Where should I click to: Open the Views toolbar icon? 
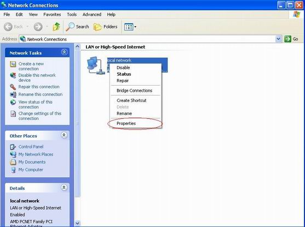click(129, 27)
